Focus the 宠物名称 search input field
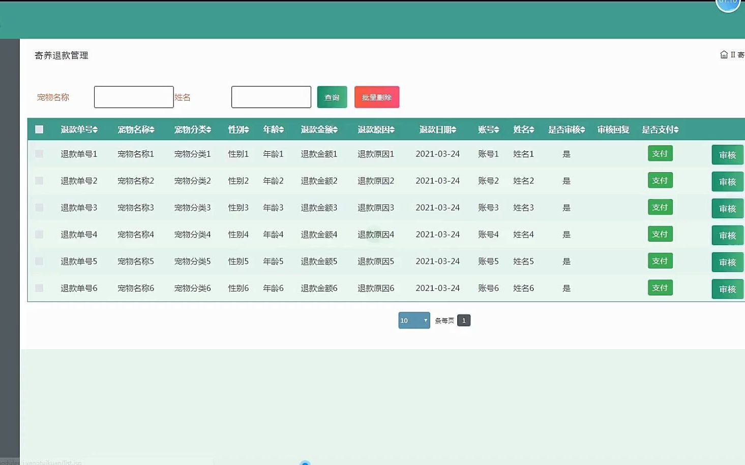 pos(134,97)
